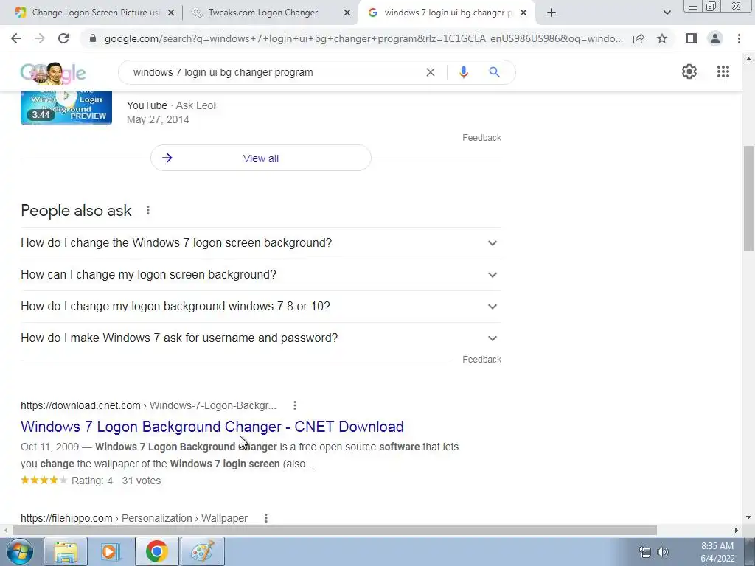Share this page using the share icon
The image size is (755, 566).
pos(639,38)
